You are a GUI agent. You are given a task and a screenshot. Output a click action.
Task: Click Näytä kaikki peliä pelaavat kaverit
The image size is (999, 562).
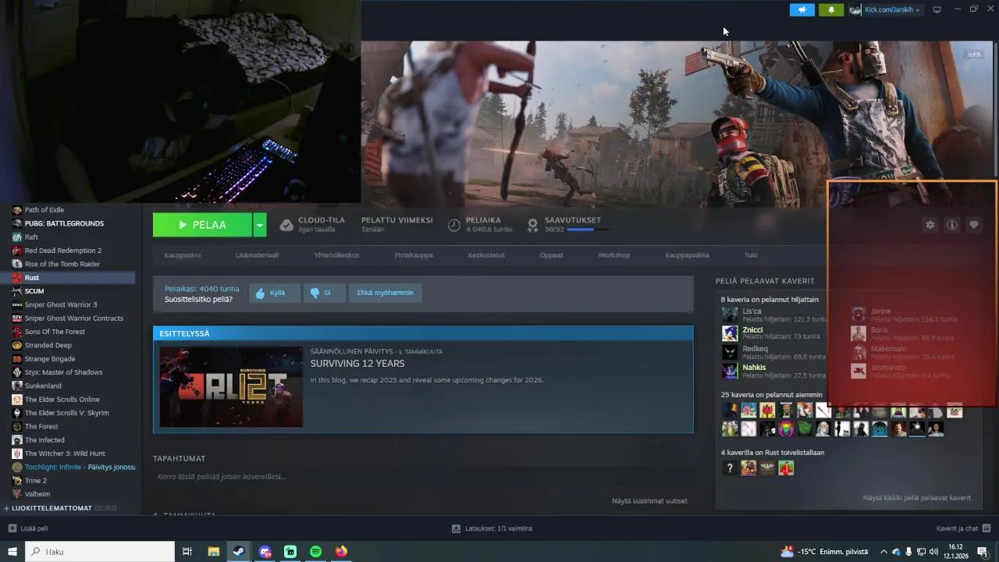pos(917,497)
